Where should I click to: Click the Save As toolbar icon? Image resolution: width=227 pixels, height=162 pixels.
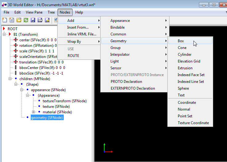click(40, 20)
